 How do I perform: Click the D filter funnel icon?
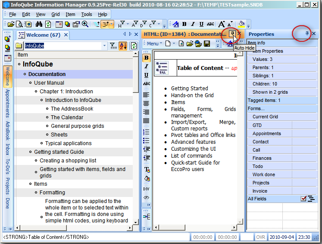click(x=144, y=24)
